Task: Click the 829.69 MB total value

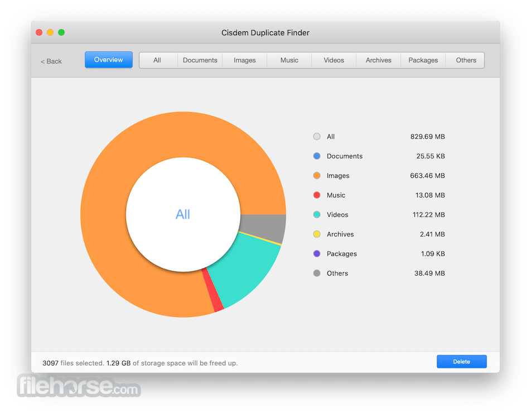Action: tap(427, 137)
